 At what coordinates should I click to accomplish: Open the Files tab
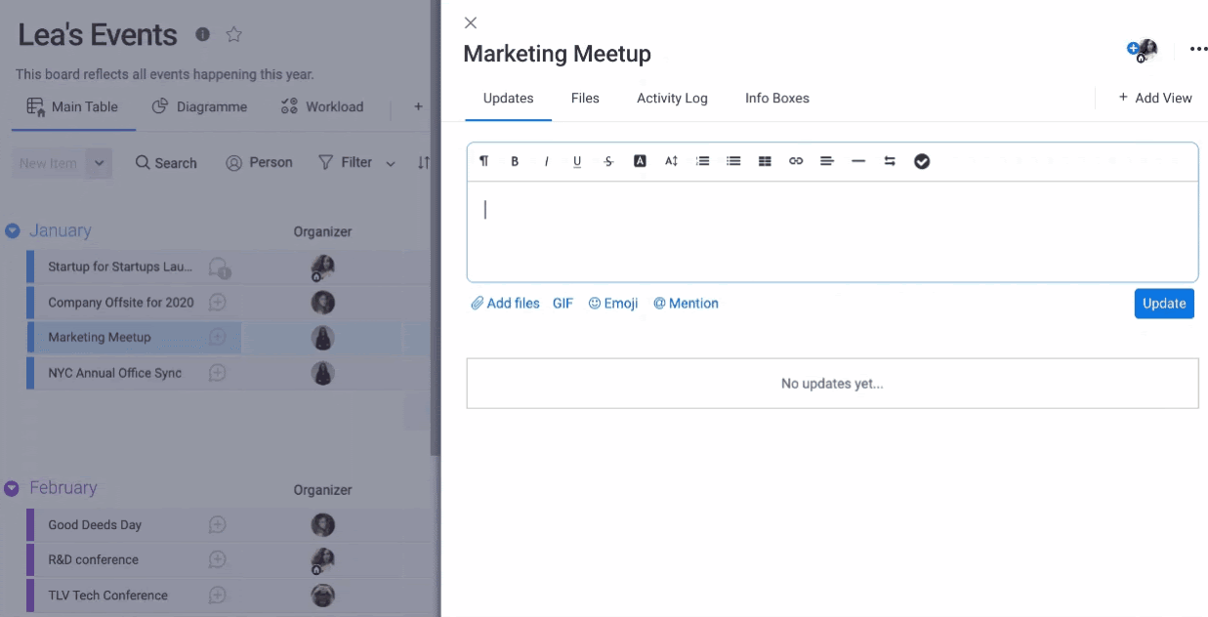point(585,99)
